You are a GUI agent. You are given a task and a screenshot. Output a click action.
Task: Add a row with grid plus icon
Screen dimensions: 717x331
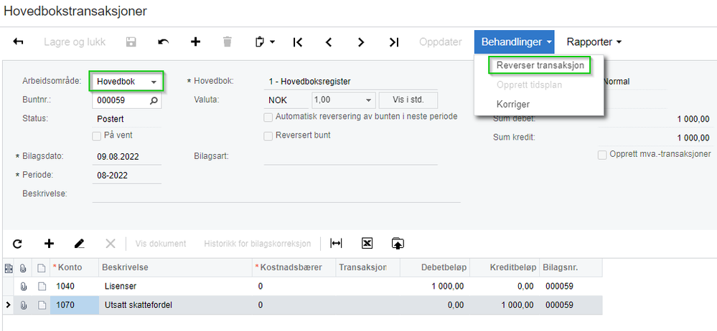pyautogui.click(x=49, y=244)
